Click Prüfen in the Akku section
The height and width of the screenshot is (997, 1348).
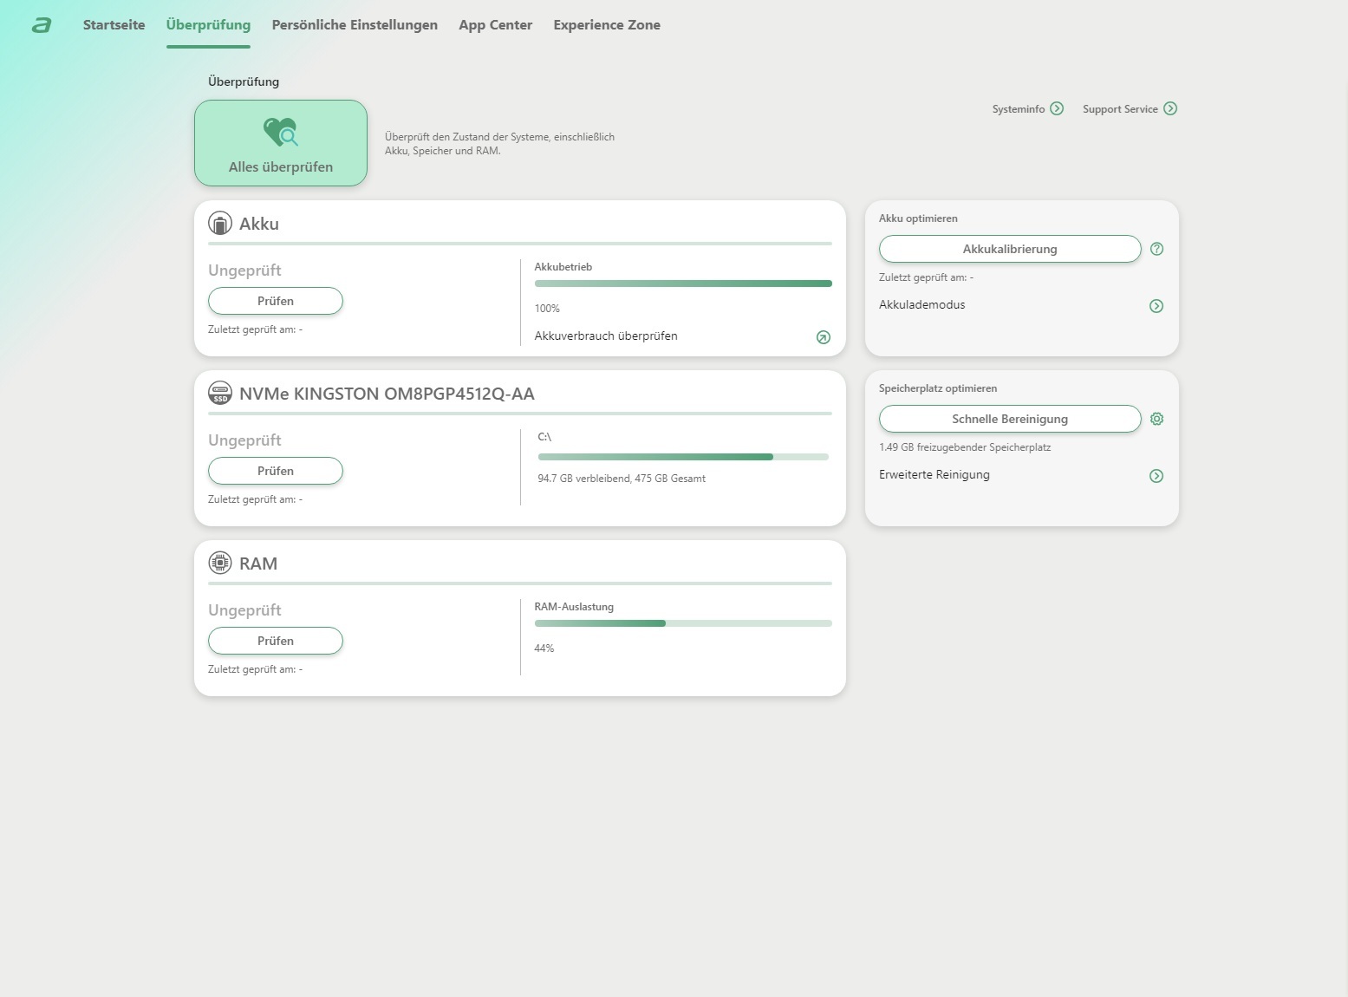(276, 301)
